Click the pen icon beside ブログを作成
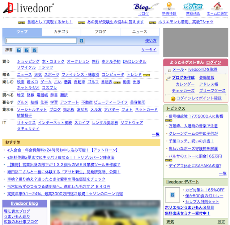The width and height of the screenshot is (230, 225). point(168,78)
